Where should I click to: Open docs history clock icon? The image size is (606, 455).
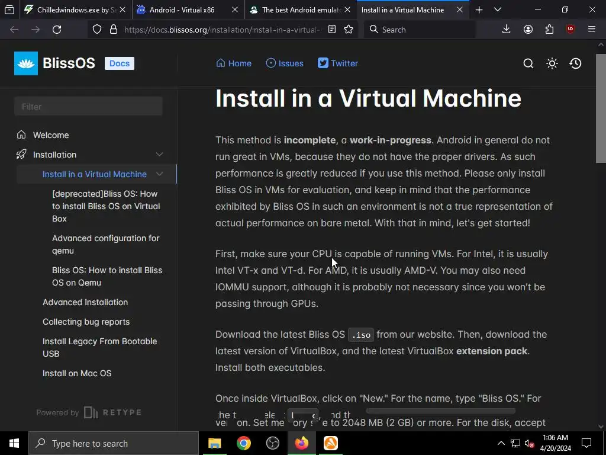tap(575, 63)
